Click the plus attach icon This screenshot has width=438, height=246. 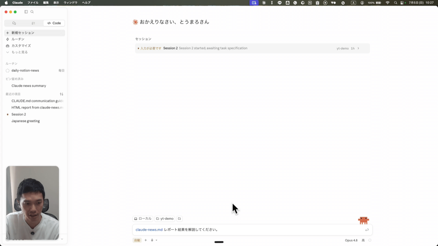145,240
